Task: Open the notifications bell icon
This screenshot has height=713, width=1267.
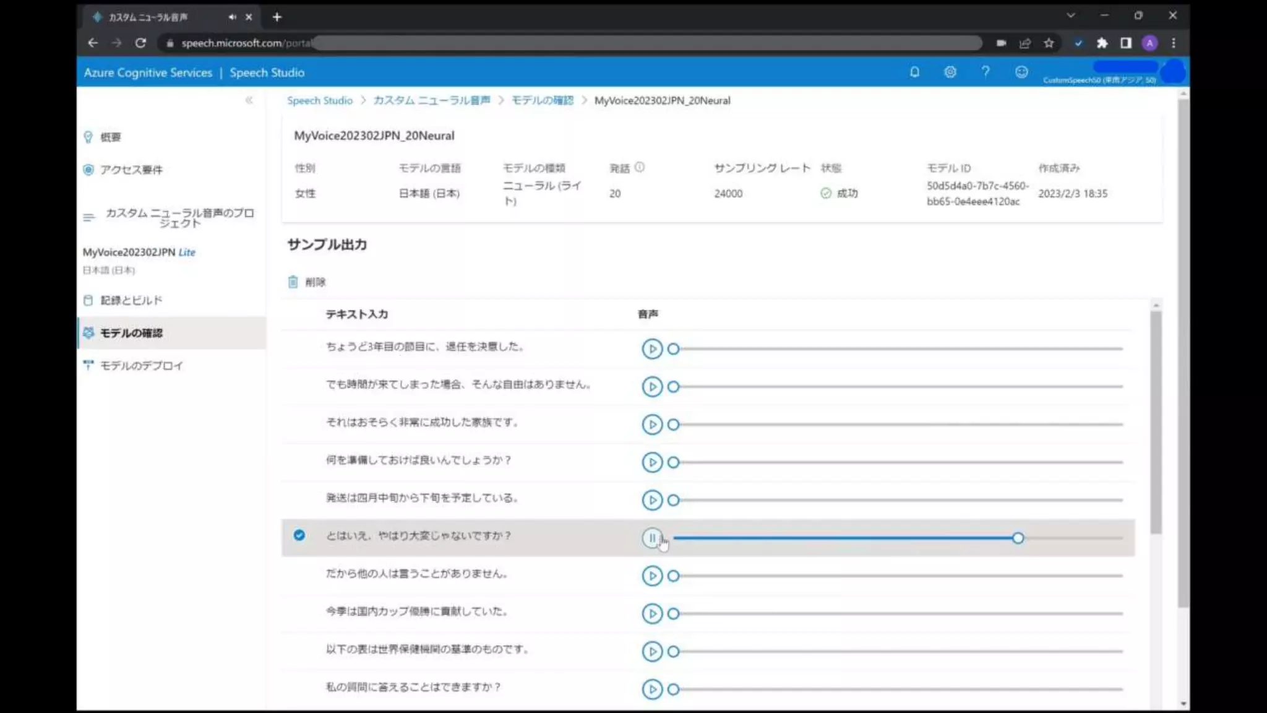Action: [x=914, y=72]
